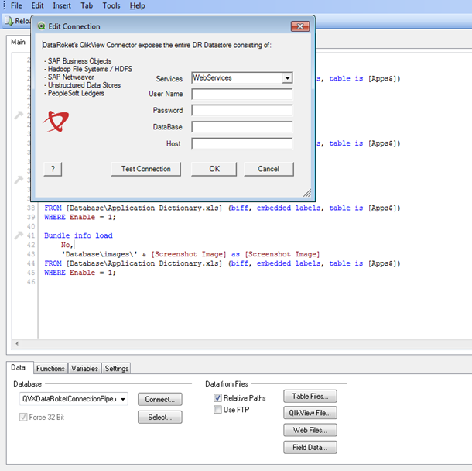Viewport: 472px width, 471px height.
Task: Toggle the Force 32 Bit checkbox
Action: 23,418
